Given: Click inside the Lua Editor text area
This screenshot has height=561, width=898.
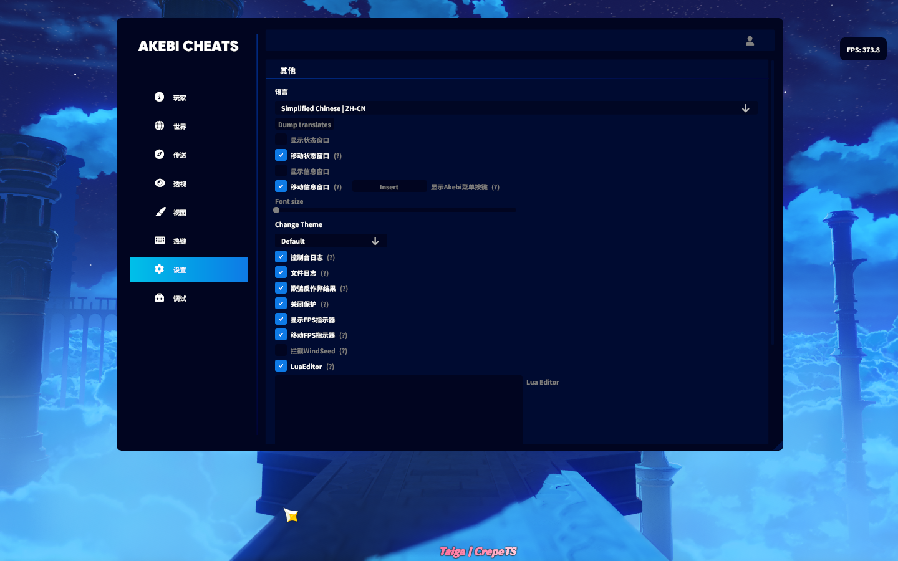Looking at the screenshot, I should [x=398, y=410].
